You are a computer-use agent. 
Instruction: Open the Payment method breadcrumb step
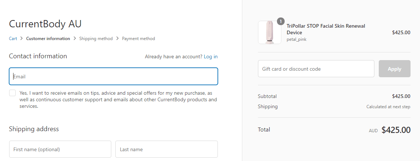pyautogui.click(x=138, y=39)
